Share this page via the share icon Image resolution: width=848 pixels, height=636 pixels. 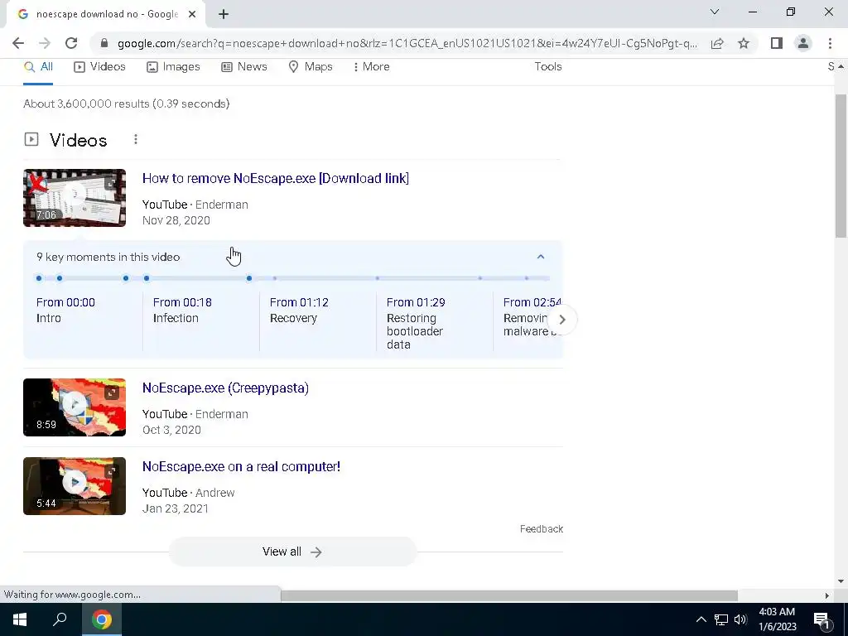(717, 43)
